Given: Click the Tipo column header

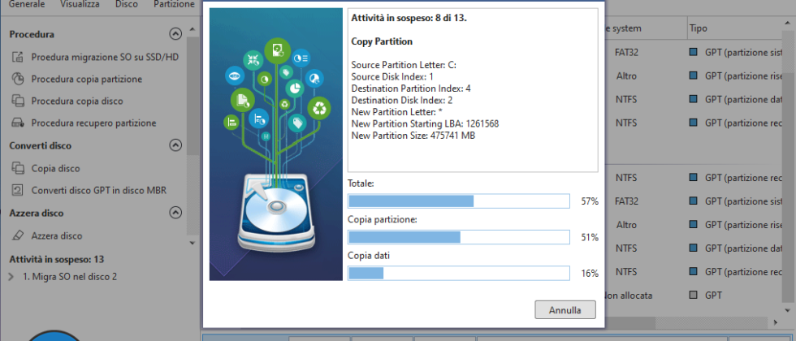Looking at the screenshot, I should pos(698,28).
